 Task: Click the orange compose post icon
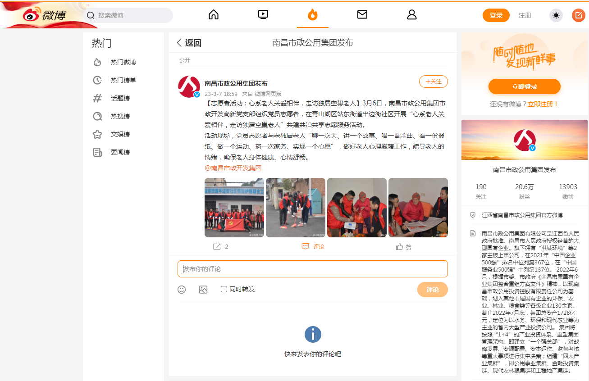click(x=579, y=15)
